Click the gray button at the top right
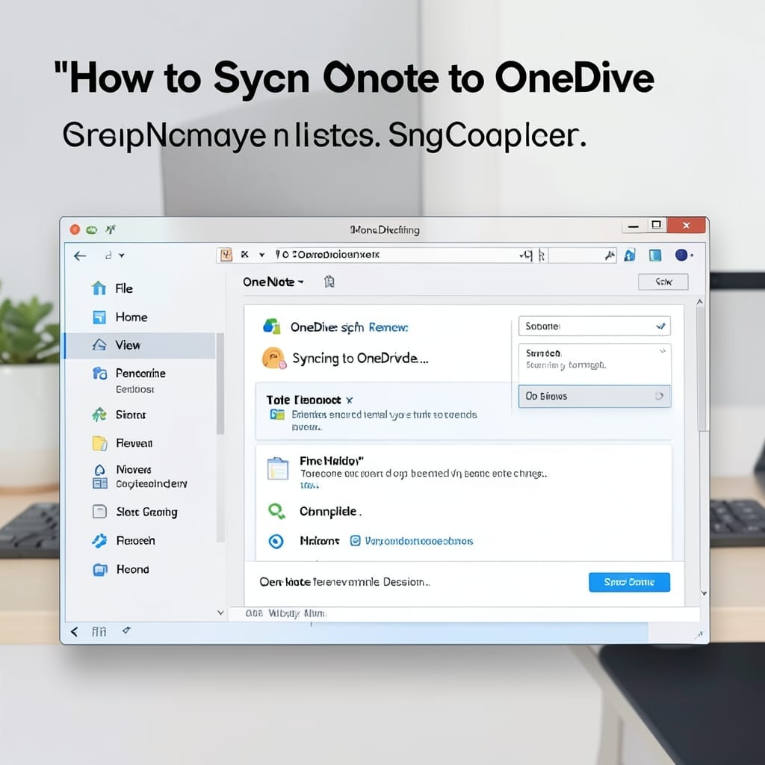 (663, 282)
